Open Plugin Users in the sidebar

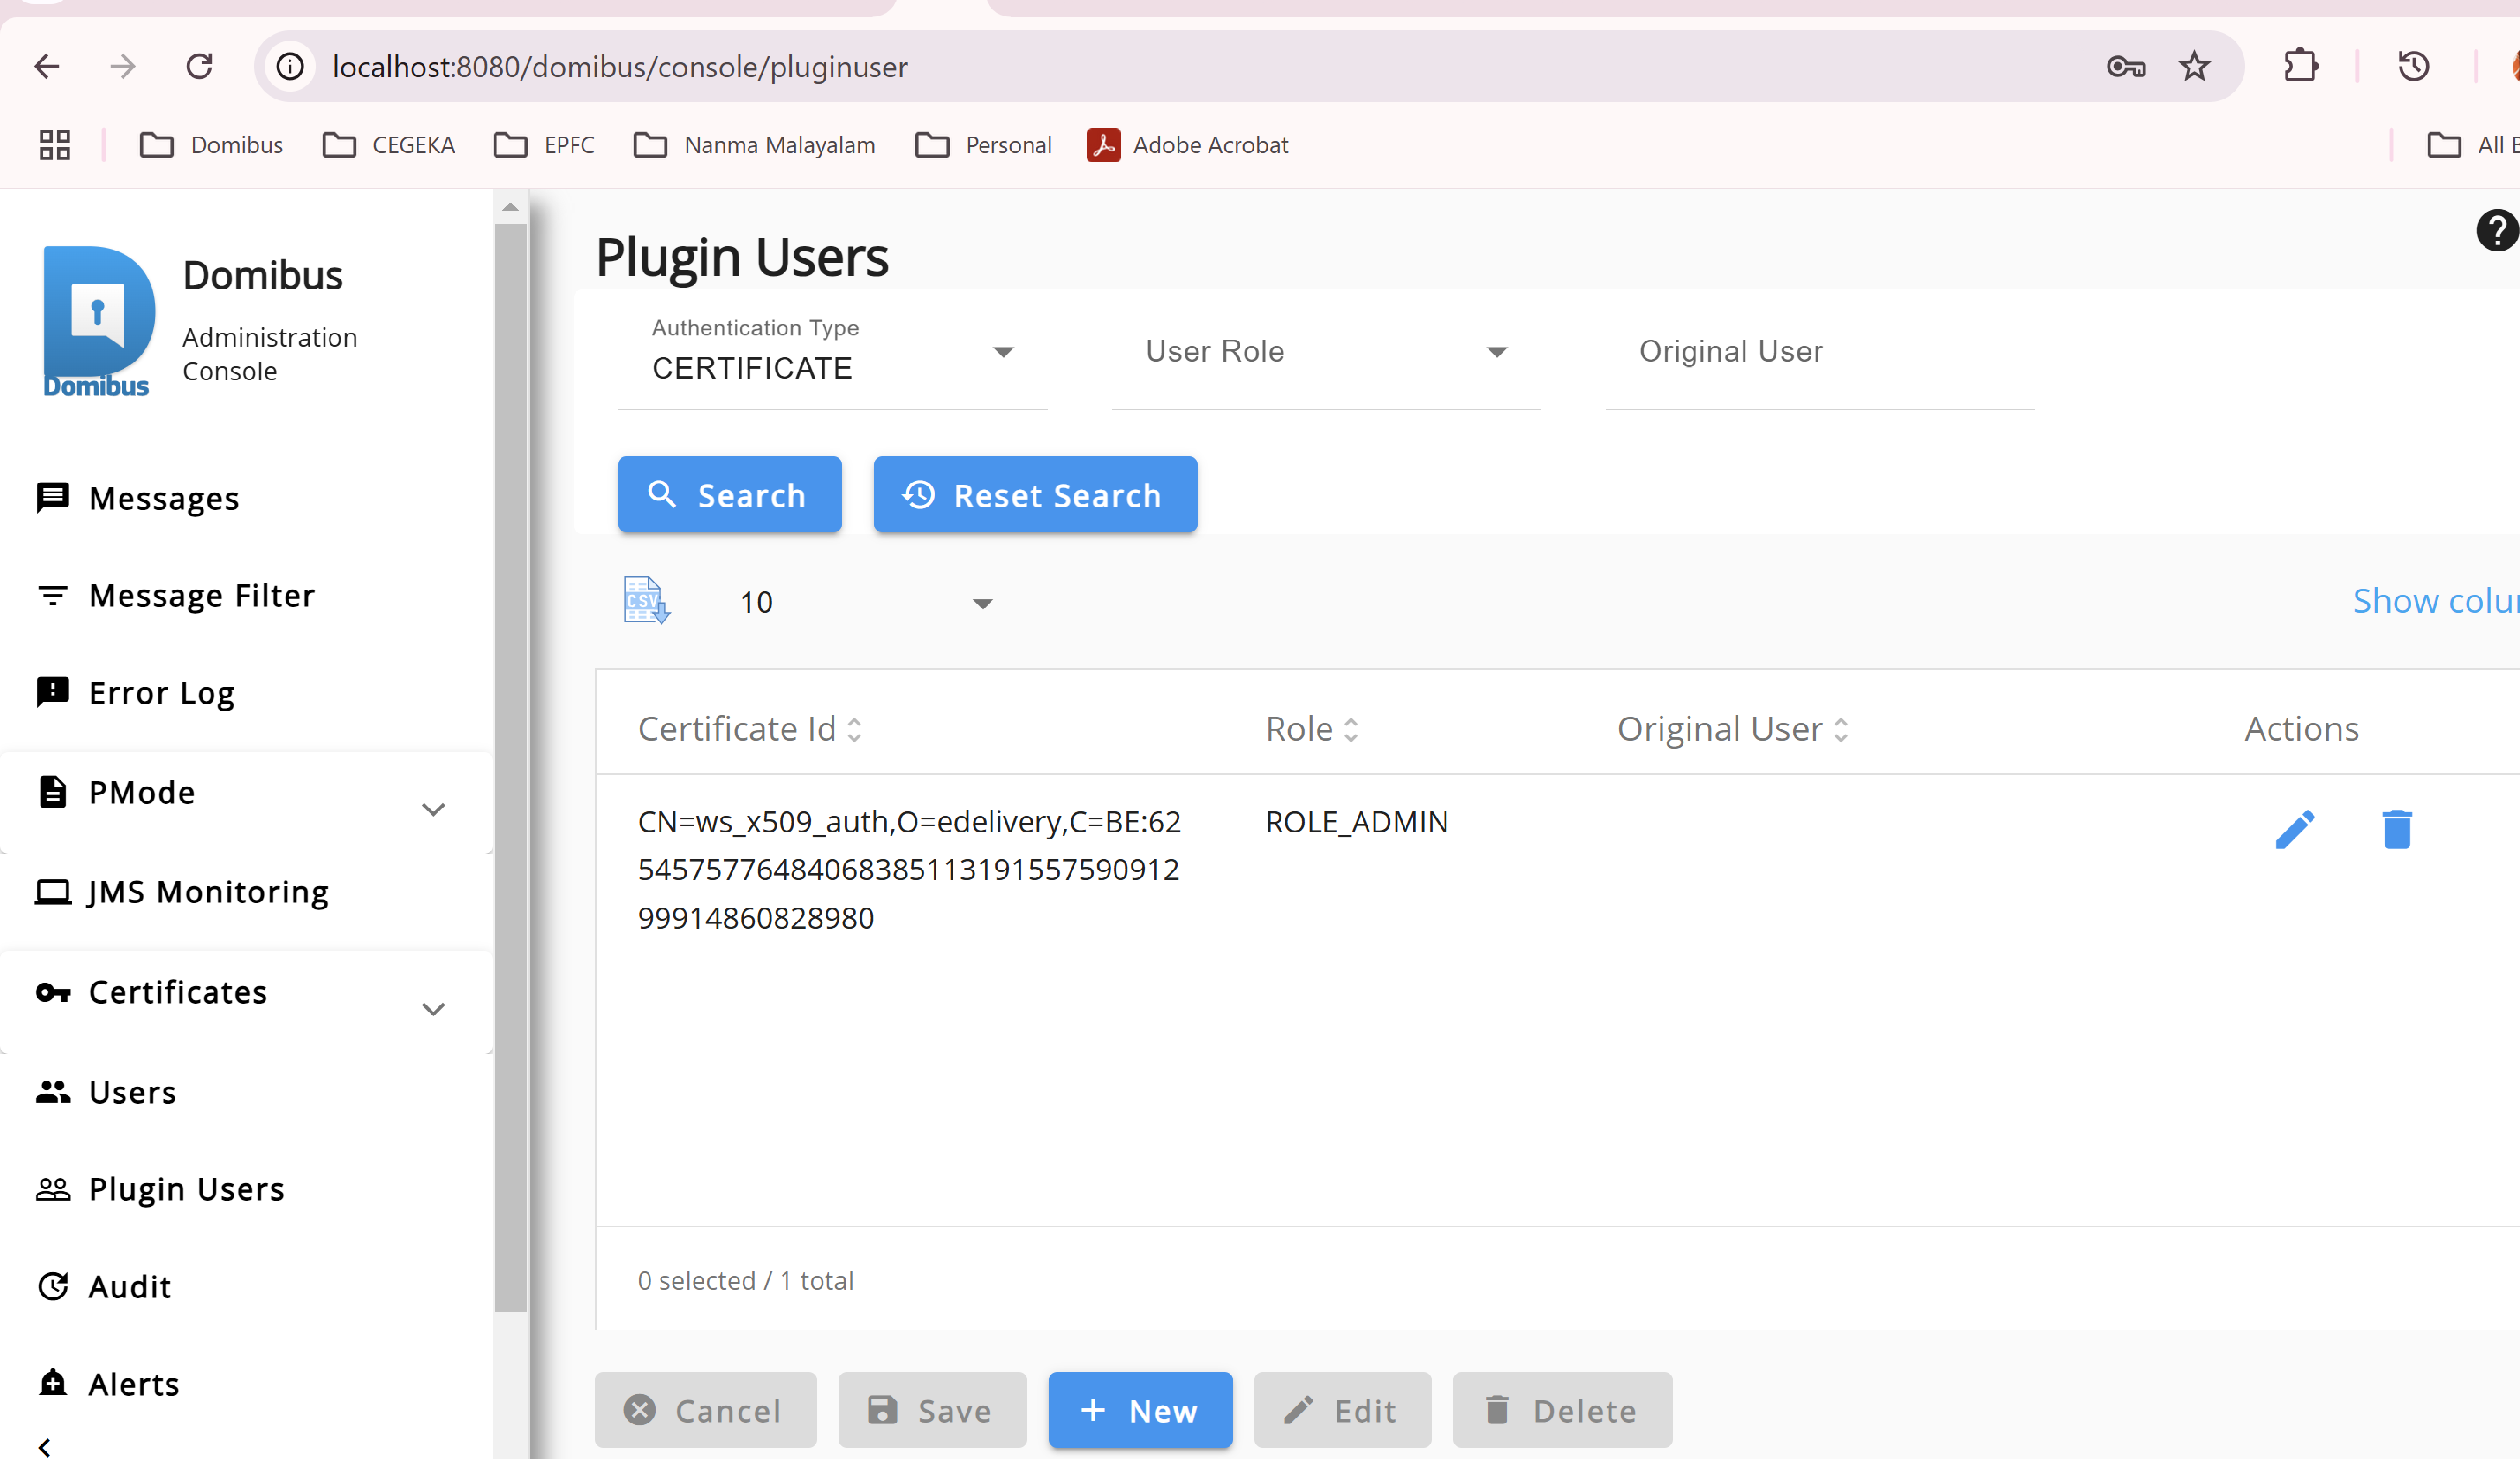coord(160,1189)
